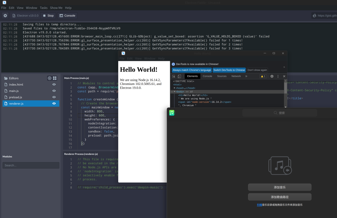The image size is (337, 218).
Task: Open DevTools settings gear
Action: [x=272, y=76]
